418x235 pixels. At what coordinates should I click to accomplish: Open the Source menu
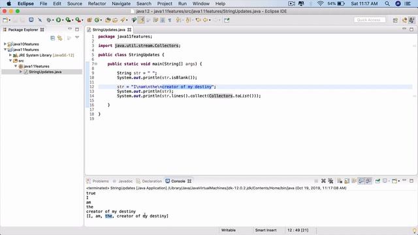point(74,4)
